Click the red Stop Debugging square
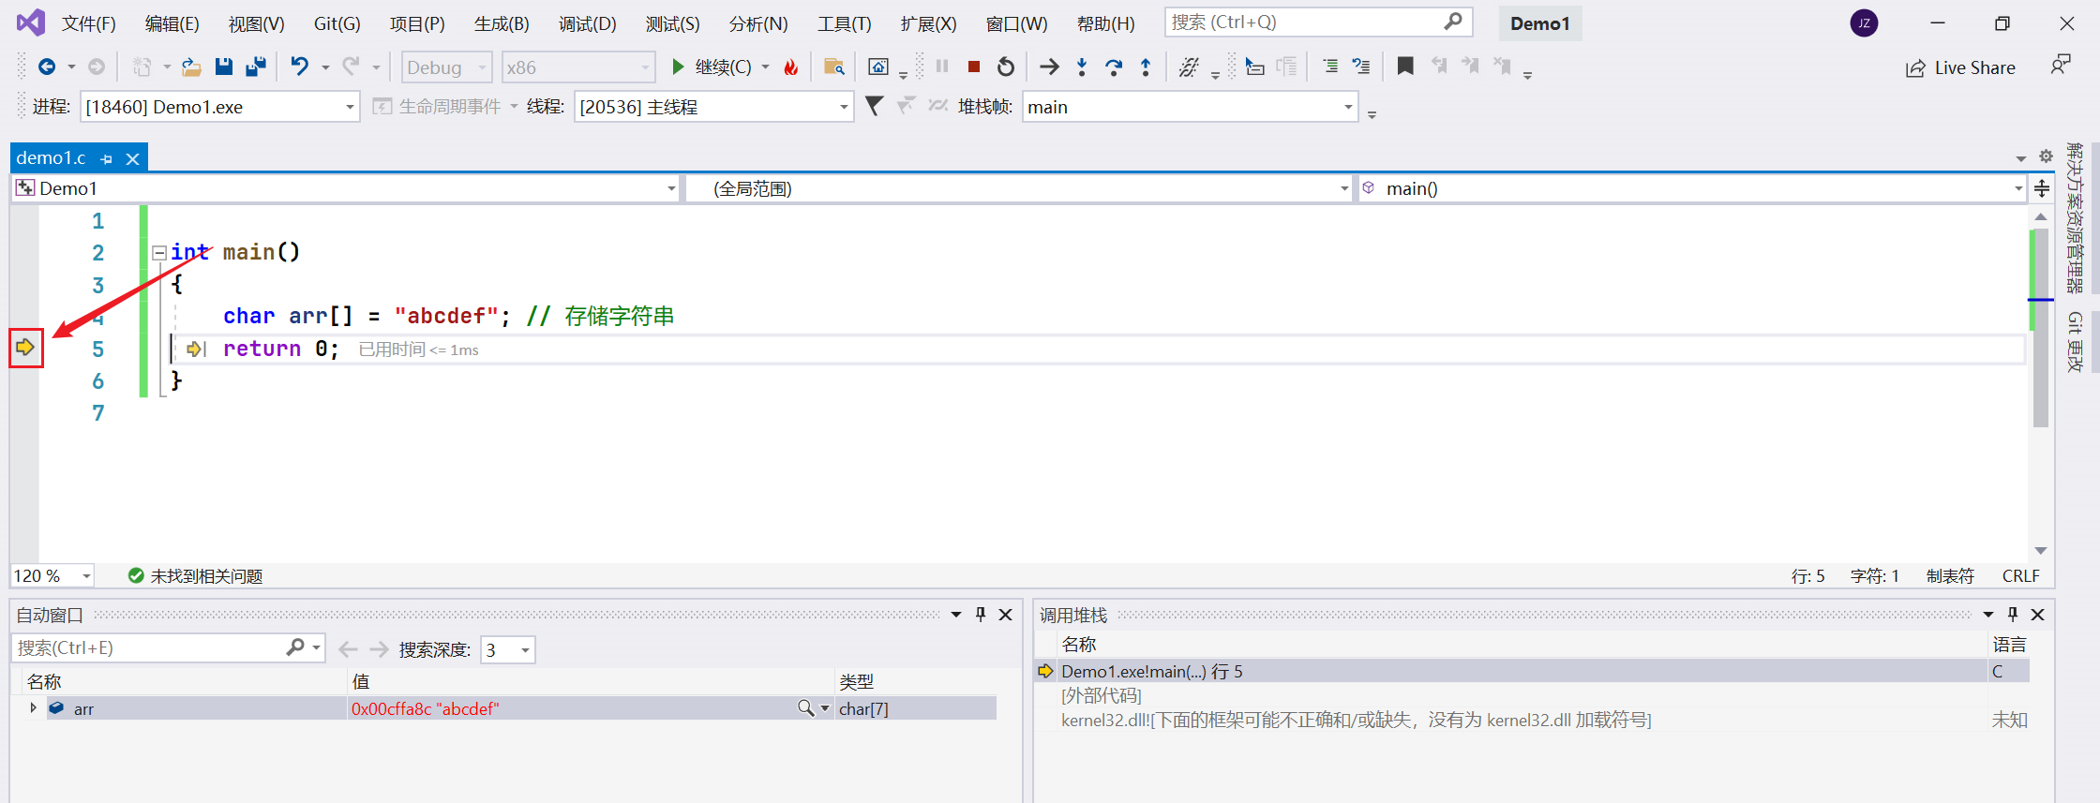 (x=974, y=67)
